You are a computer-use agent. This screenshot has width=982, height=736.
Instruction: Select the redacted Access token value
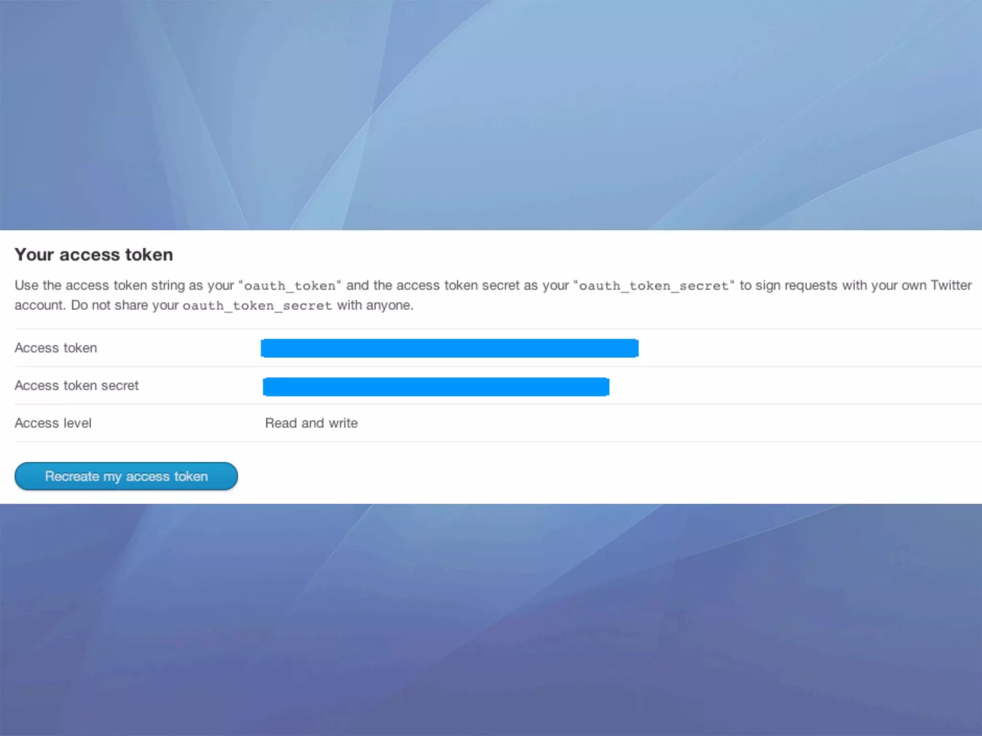[x=449, y=348]
